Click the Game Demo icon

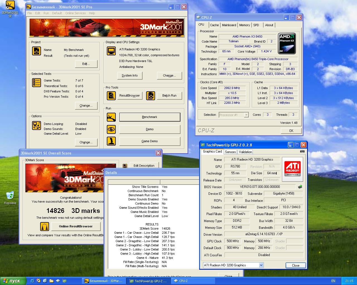[x=111, y=141]
